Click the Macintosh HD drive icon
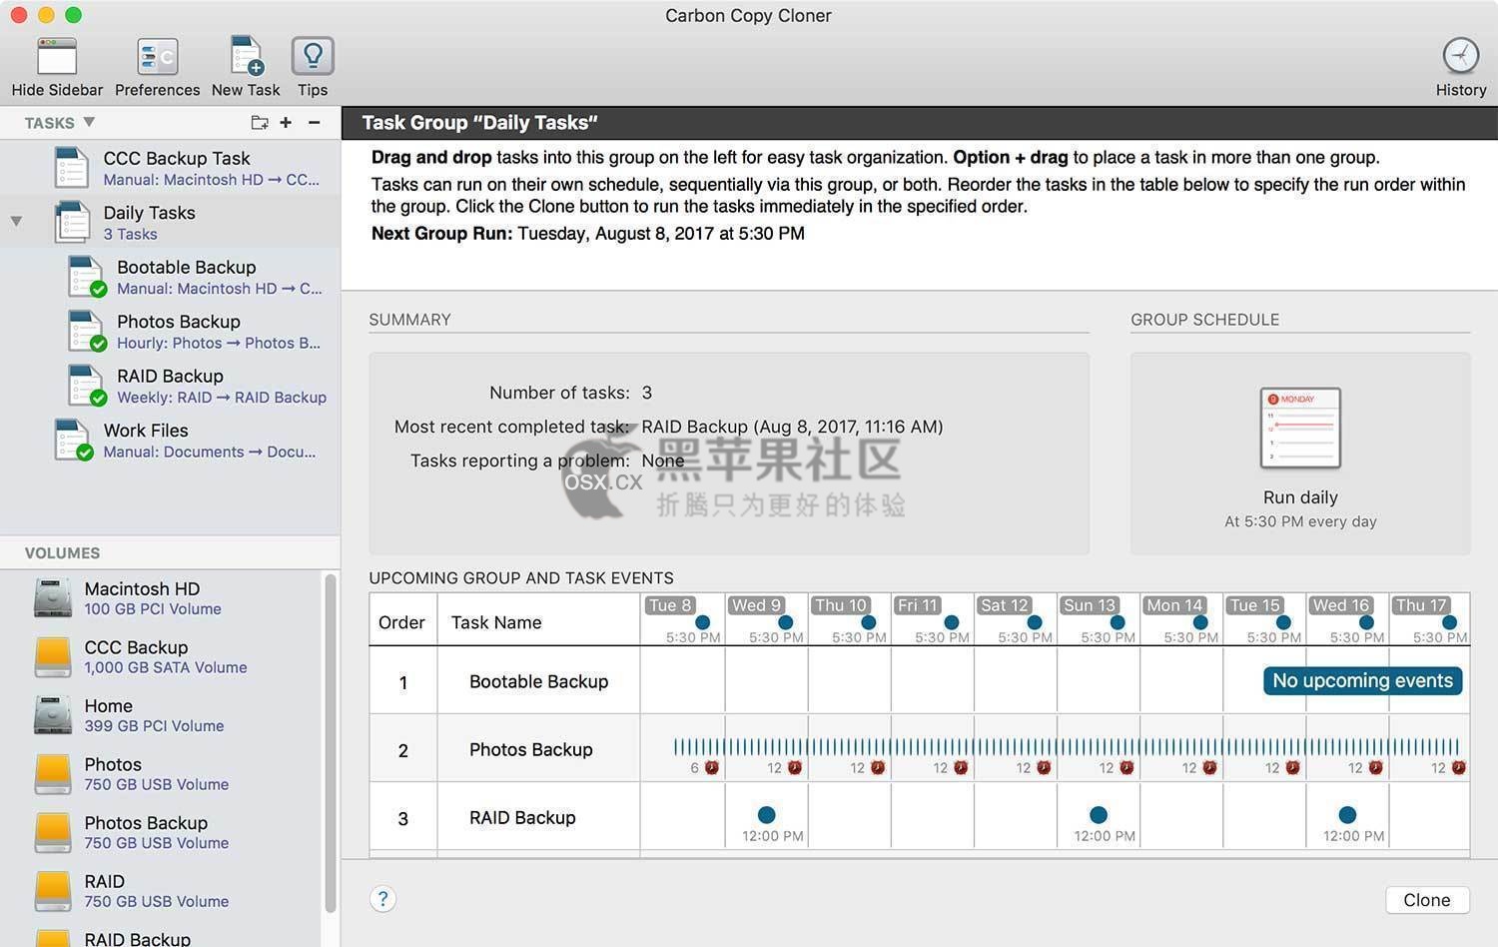Image resolution: width=1498 pixels, height=947 pixels. pos(53,598)
